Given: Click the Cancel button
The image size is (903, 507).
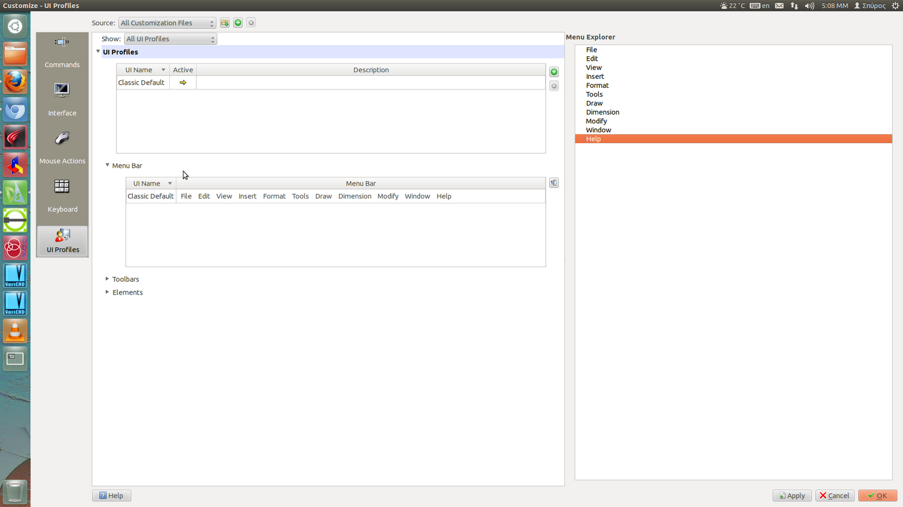Looking at the screenshot, I should coord(835,496).
